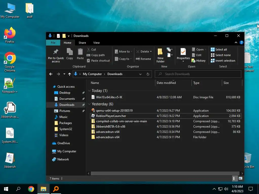Click My Computer in address breadcrumb

(92, 74)
